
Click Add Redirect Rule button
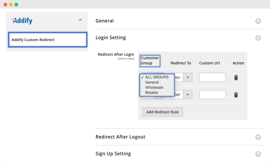click(x=162, y=112)
